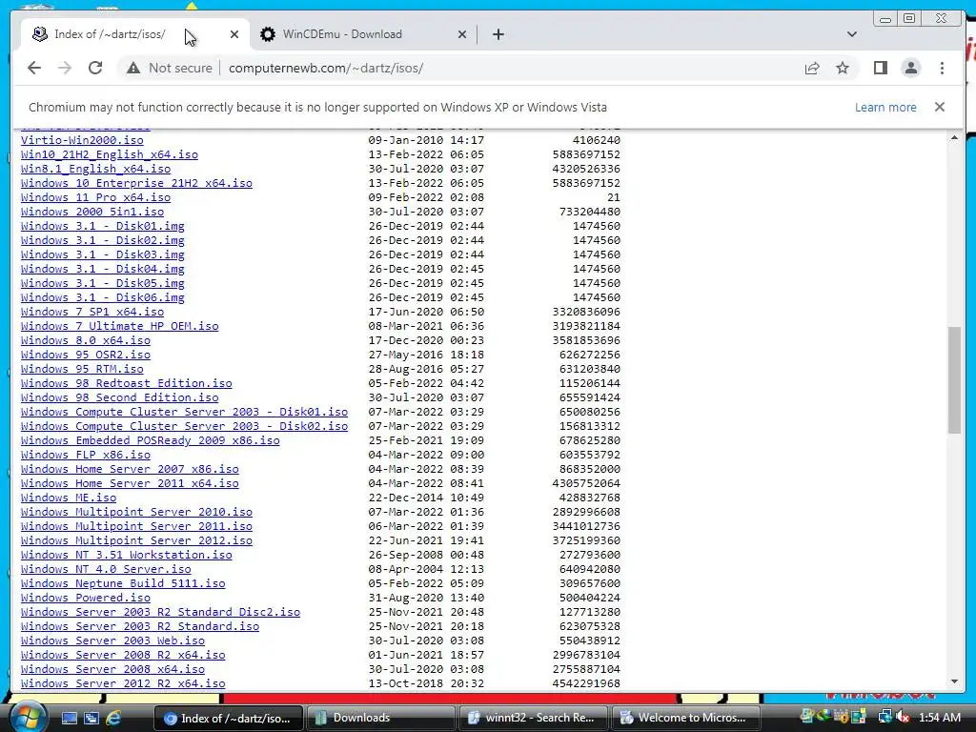This screenshot has width=976, height=732.
Task: Switch to winnt32 Search Results taskbar window
Action: tap(533, 718)
